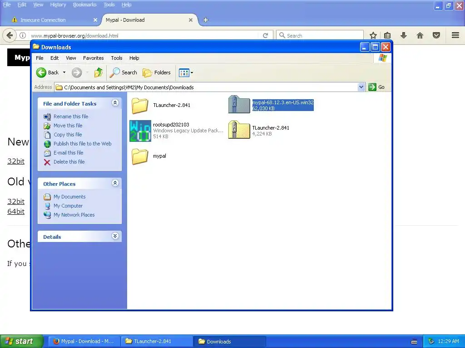
Task: Reload the page in the browser
Action: coord(265,35)
